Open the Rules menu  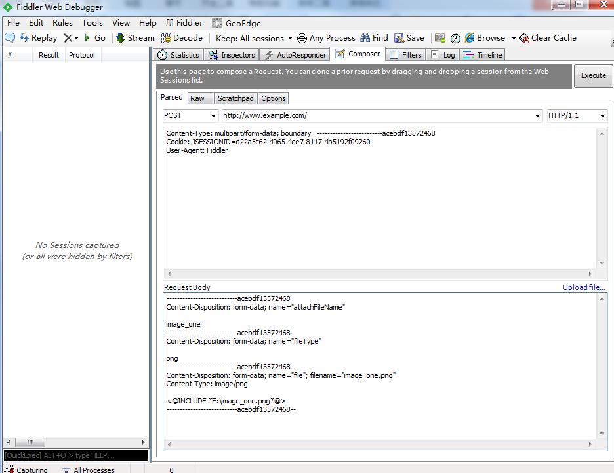tap(63, 23)
